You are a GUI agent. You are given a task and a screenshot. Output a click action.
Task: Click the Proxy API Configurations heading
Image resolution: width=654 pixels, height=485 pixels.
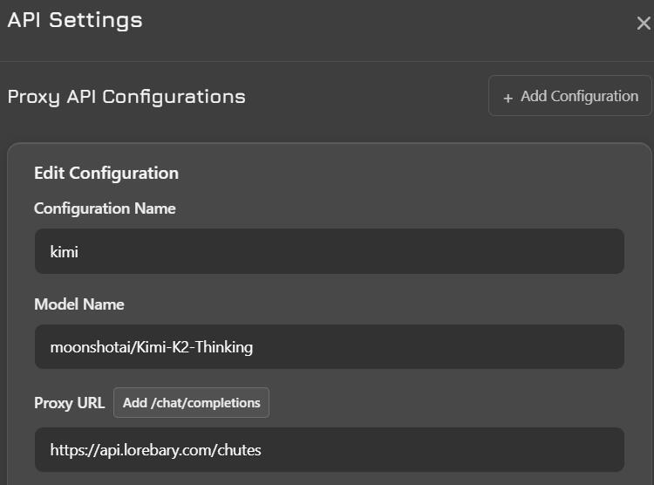[x=126, y=97]
